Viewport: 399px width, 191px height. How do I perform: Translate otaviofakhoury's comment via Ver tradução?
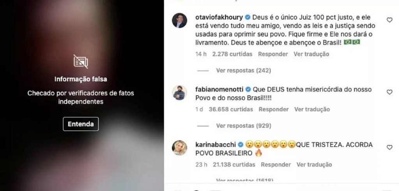(x=311, y=54)
